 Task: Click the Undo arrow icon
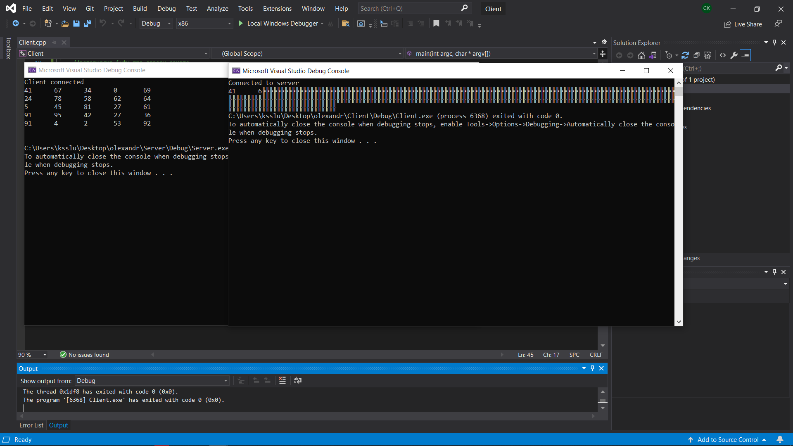tap(102, 24)
